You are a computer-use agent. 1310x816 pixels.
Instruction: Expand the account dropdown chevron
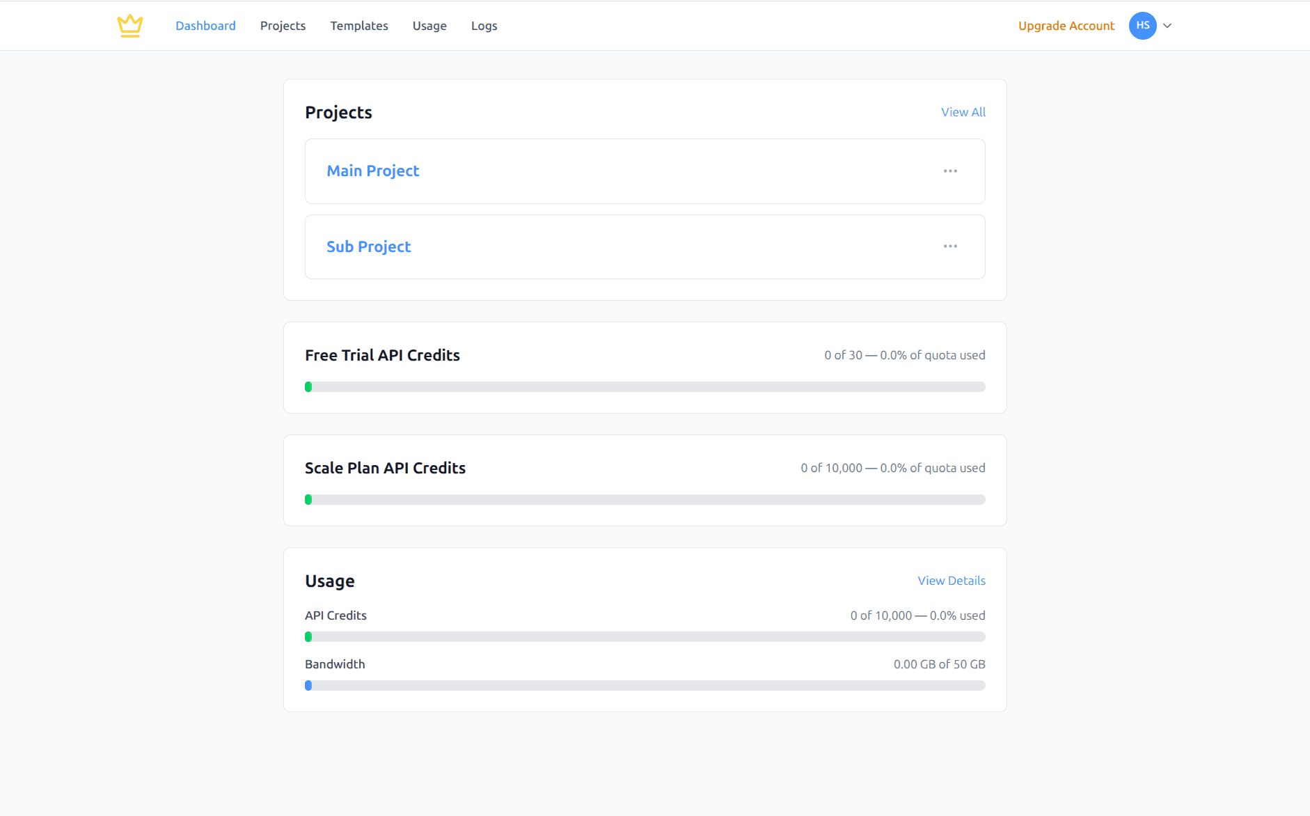(x=1167, y=26)
